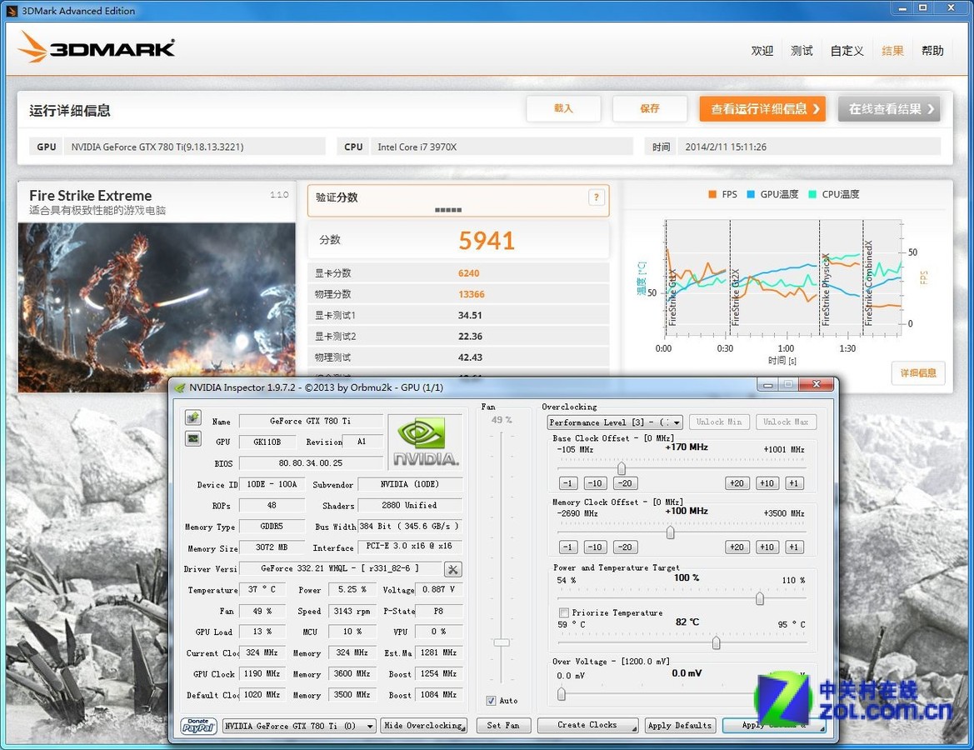Click Memory Clock +1 button
Image resolution: width=974 pixels, height=750 pixels.
pos(794,547)
